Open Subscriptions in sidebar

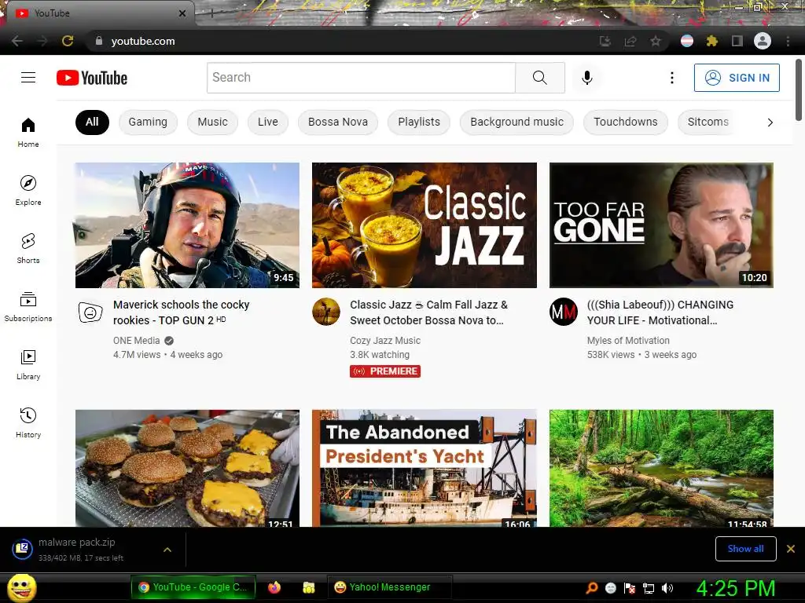point(28,306)
